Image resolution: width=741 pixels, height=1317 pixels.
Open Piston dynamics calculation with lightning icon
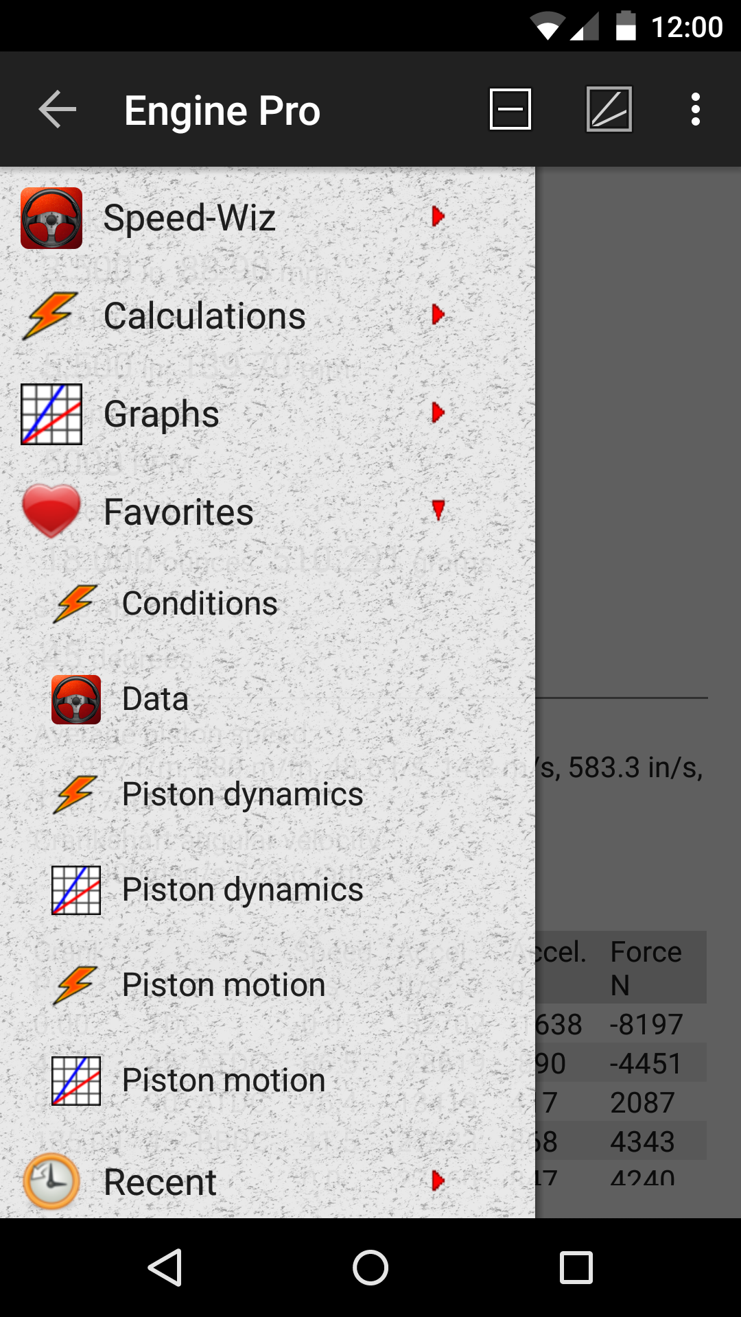coord(242,794)
